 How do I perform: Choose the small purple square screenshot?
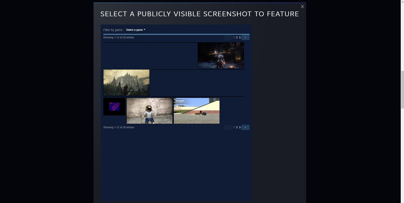pyautogui.click(x=114, y=107)
